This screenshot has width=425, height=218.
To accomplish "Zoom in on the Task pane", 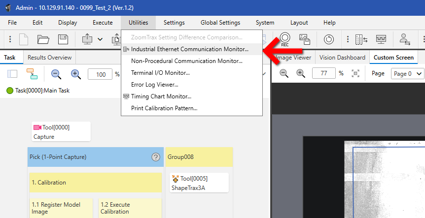I will click(x=76, y=74).
